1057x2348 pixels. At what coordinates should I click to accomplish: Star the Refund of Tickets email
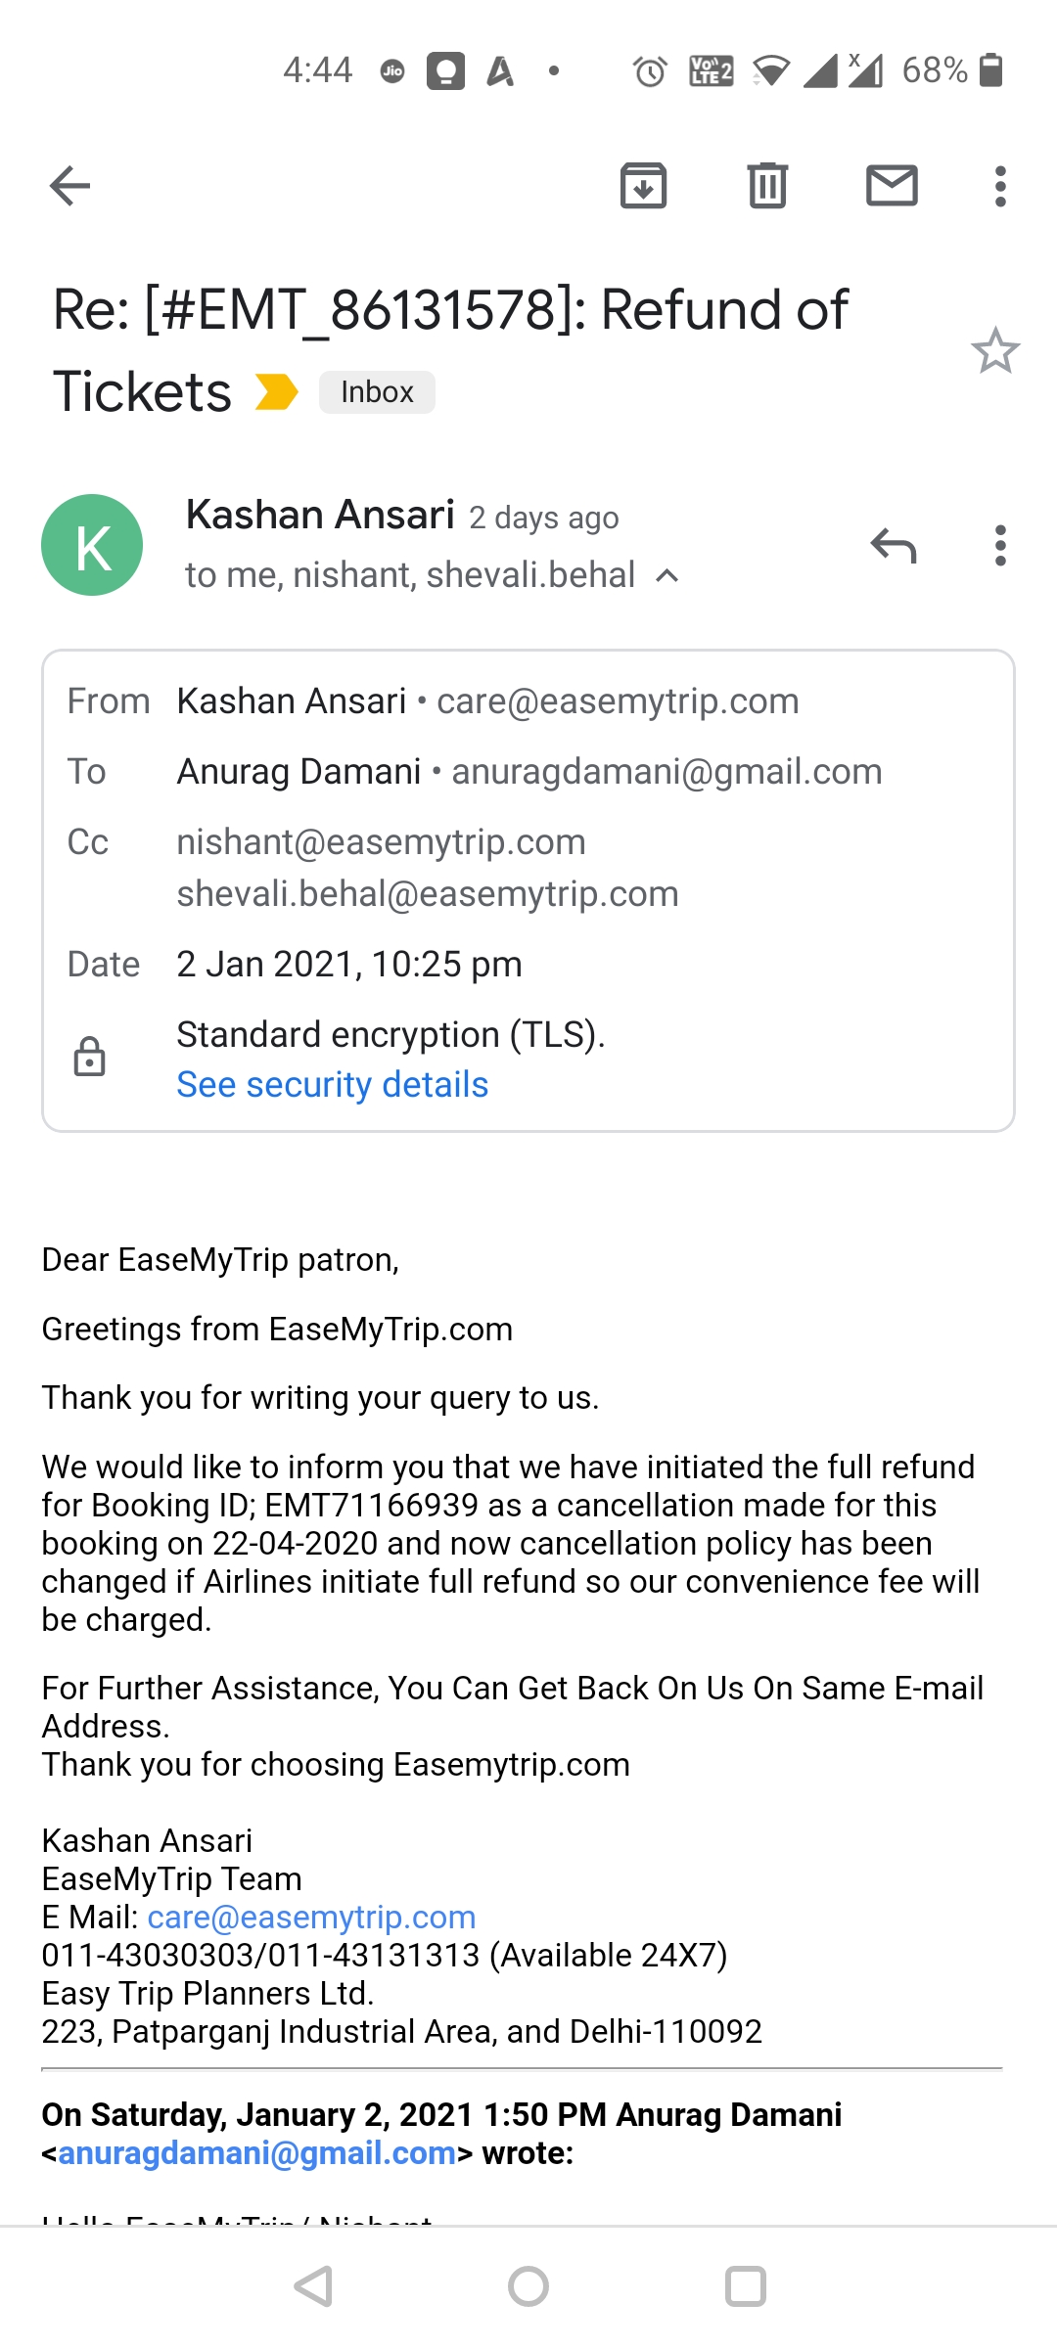pos(995,350)
